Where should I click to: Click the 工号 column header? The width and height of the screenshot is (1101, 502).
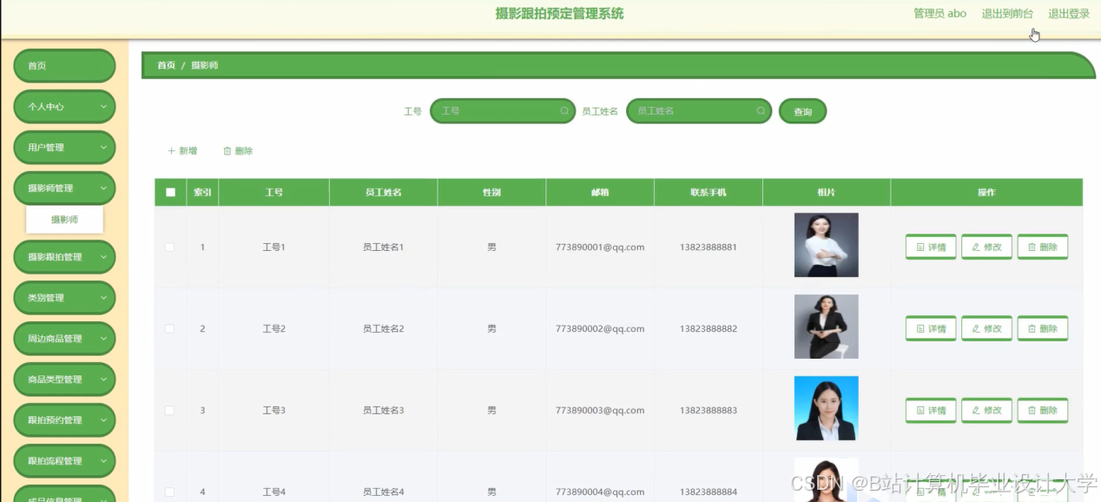click(x=274, y=193)
